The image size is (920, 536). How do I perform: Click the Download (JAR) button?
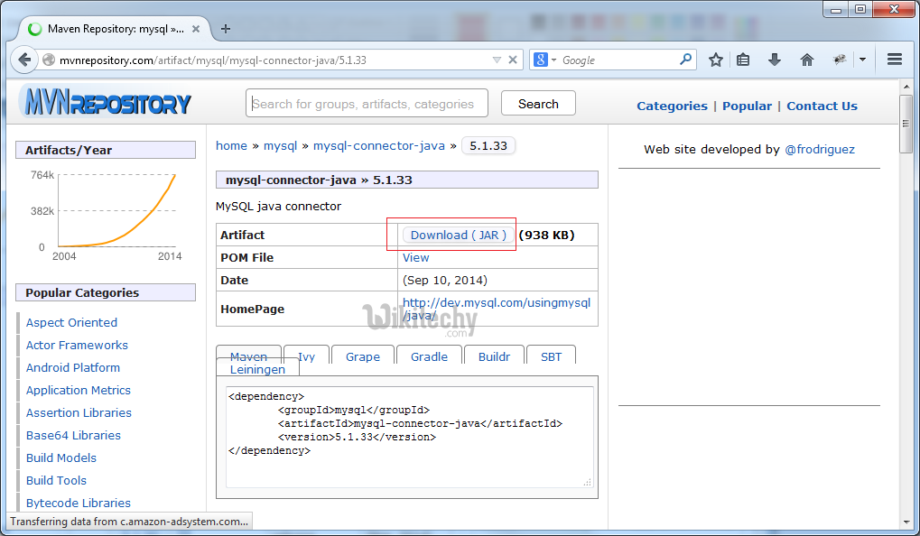tap(458, 235)
